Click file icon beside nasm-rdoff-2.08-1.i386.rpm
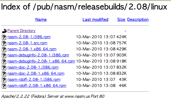 coord(4,80)
